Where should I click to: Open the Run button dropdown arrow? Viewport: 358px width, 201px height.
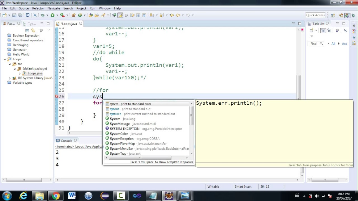[57, 15]
